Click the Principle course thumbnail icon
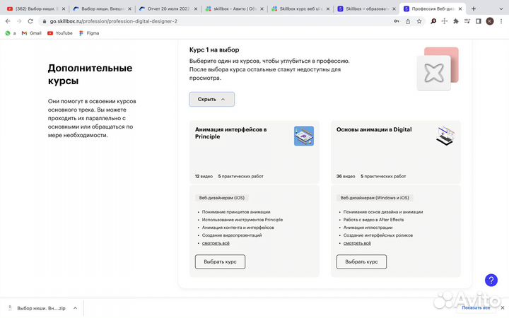509x318 pixels. [304, 136]
